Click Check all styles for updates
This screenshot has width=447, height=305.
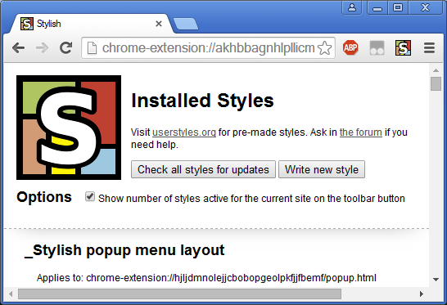click(x=203, y=169)
